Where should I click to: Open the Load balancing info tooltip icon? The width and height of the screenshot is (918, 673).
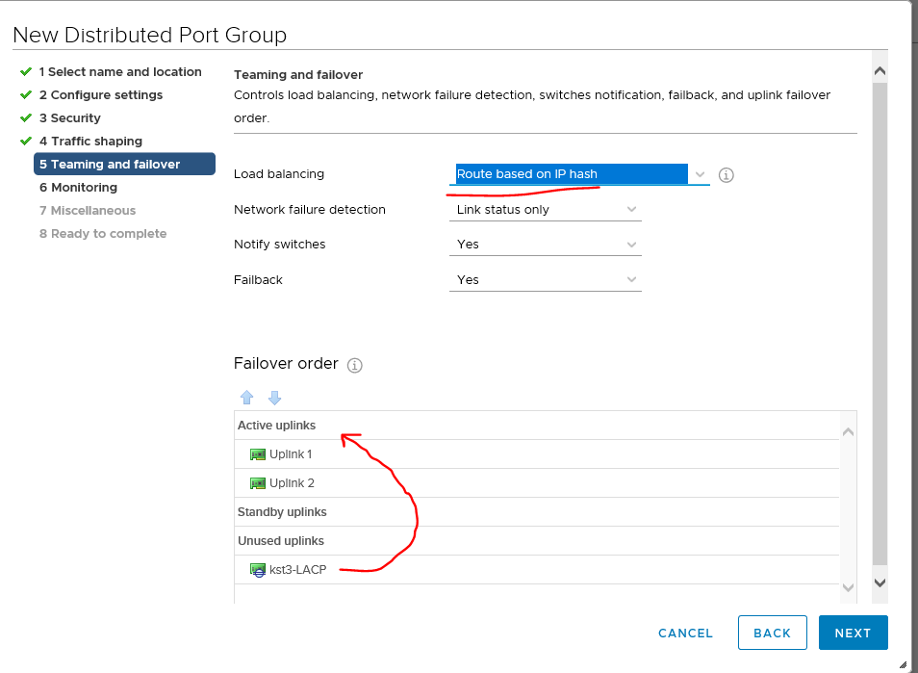coord(726,174)
